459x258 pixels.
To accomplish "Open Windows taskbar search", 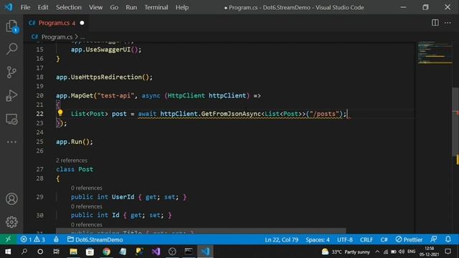I will (24, 252).
